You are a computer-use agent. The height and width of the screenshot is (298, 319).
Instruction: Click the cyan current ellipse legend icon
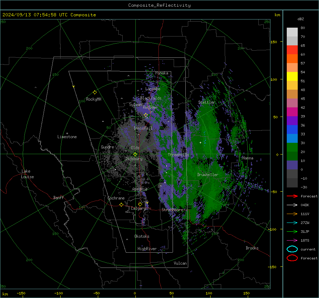(292, 249)
